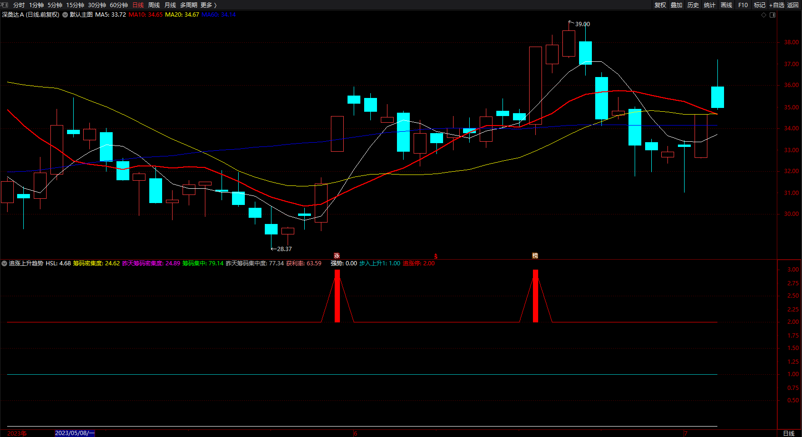802x437 pixels.
Task: Click the MA5: 33.72 legend value
Action: 111,15
